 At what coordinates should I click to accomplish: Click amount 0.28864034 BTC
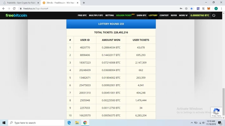click(x=111, y=47)
